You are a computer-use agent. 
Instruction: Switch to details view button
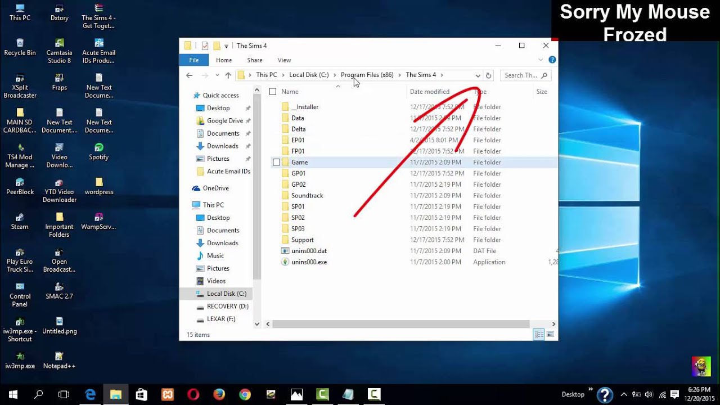(539, 335)
